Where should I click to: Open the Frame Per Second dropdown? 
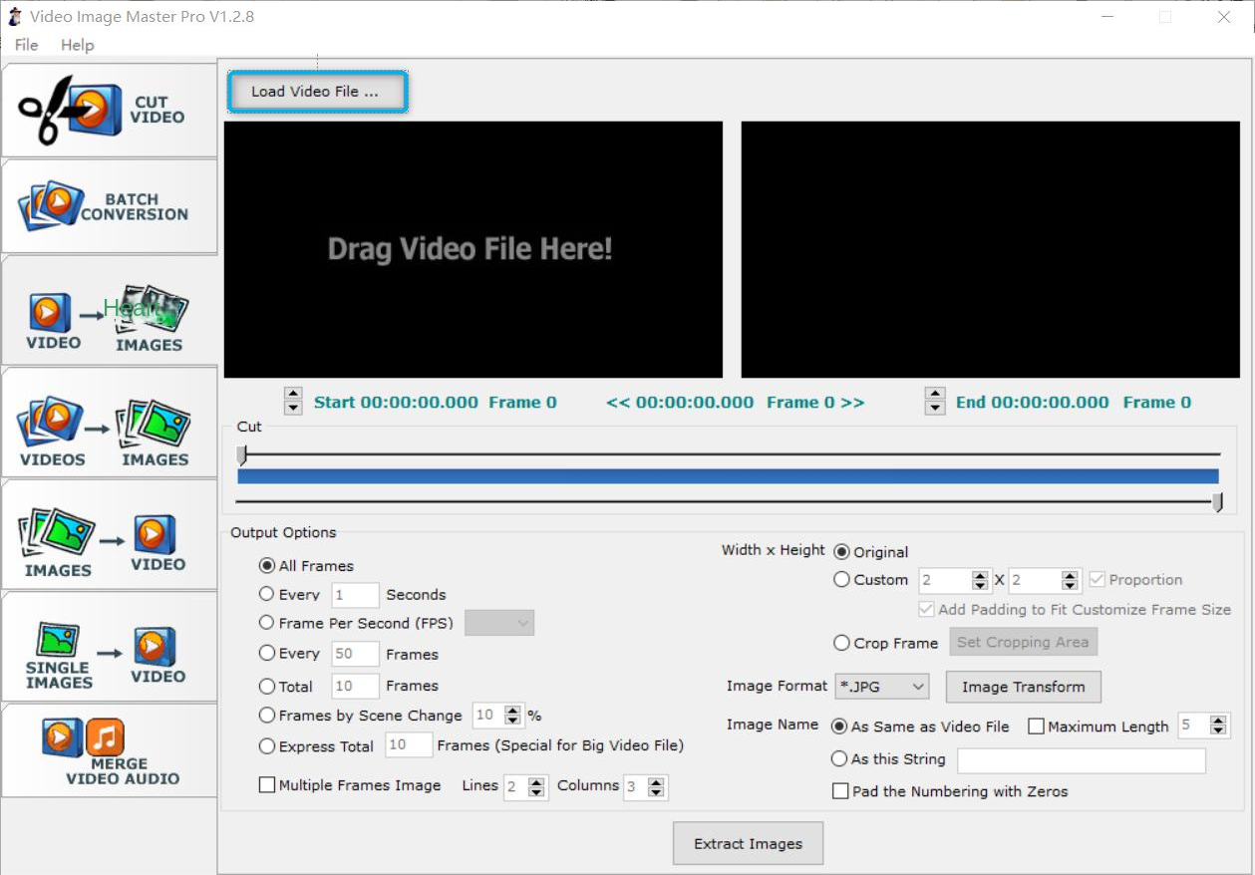[499, 623]
